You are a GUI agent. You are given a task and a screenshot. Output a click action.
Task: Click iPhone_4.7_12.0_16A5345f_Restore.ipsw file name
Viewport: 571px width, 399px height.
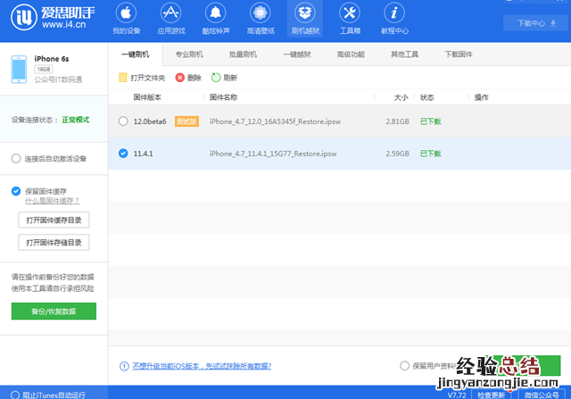point(275,121)
